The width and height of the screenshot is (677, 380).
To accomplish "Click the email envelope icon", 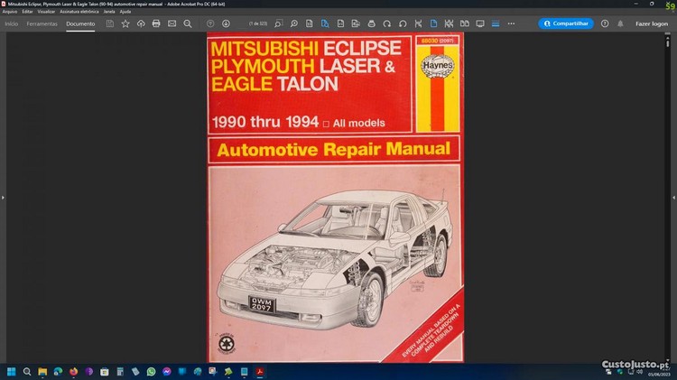I will pos(172,23).
